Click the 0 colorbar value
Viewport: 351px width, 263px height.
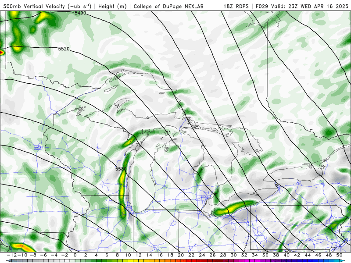(75, 255)
